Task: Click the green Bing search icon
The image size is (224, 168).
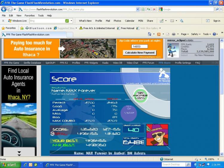Action: pos(67,21)
